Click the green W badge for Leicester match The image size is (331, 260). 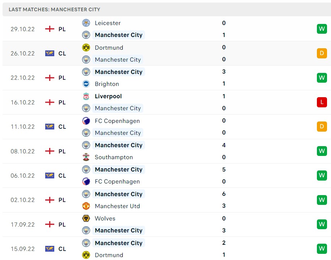coord(322,29)
